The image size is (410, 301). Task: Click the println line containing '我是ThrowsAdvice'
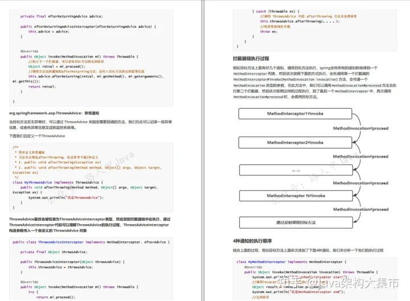66,197
